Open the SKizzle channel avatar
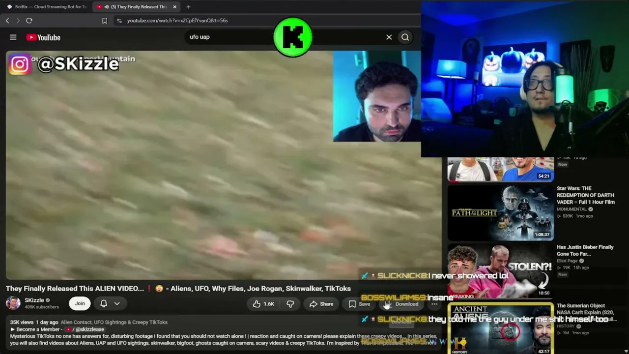629x354 pixels. point(13,303)
